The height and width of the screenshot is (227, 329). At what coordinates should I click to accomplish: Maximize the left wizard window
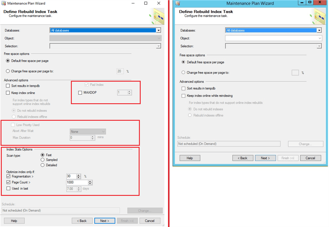click(x=145, y=3)
